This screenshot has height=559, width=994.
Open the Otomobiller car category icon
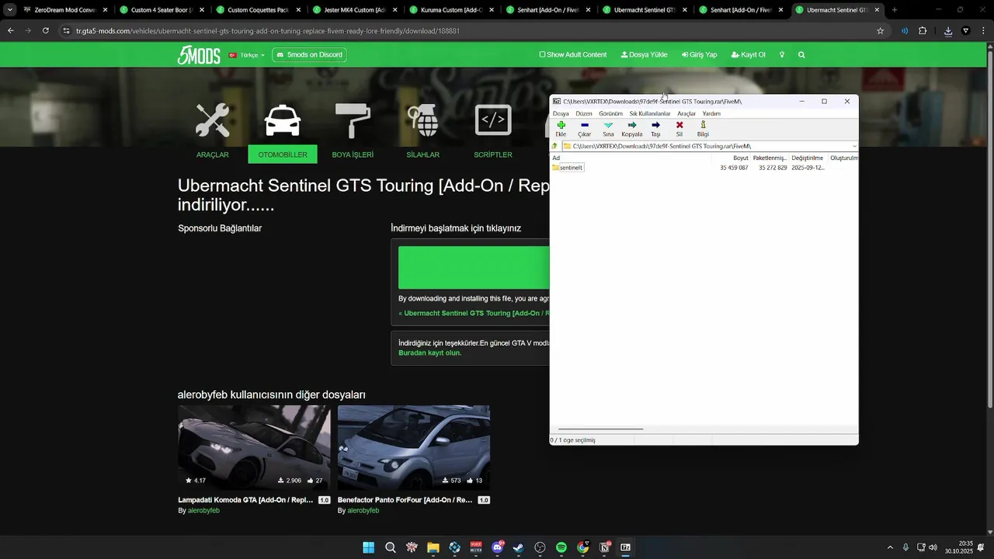[283, 120]
